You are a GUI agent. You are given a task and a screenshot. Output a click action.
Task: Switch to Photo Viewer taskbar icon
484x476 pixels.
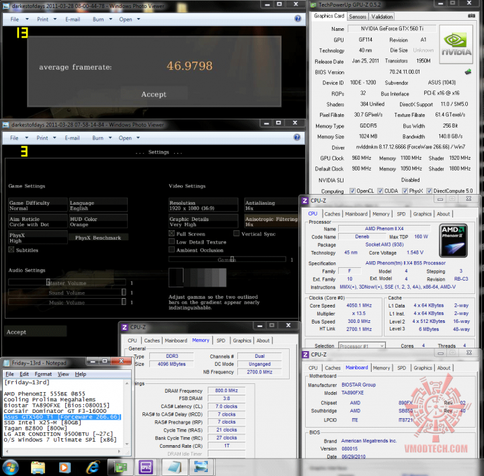[x=201, y=468]
